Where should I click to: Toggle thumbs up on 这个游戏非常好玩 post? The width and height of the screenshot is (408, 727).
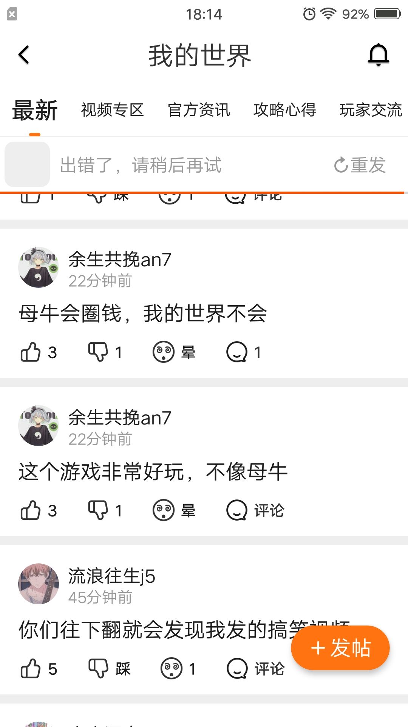tap(39, 510)
